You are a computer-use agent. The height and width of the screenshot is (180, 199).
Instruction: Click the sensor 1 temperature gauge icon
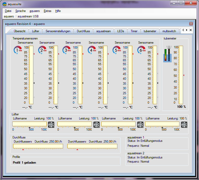[x=18, y=50]
